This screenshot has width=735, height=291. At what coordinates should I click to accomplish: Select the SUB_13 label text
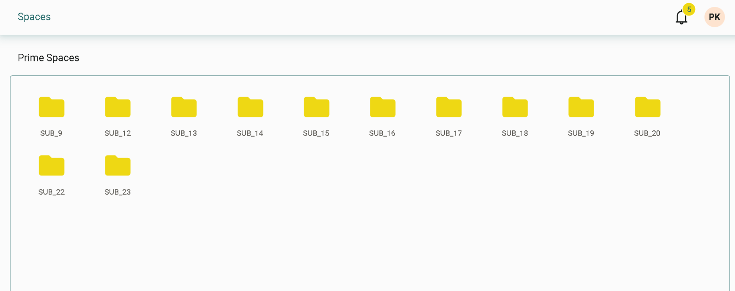(x=184, y=133)
